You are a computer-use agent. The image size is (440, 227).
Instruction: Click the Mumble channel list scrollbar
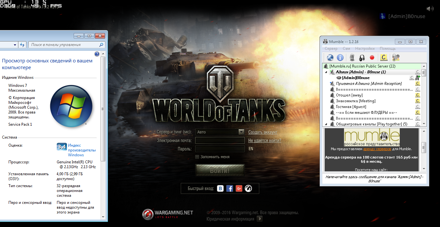[424, 96]
